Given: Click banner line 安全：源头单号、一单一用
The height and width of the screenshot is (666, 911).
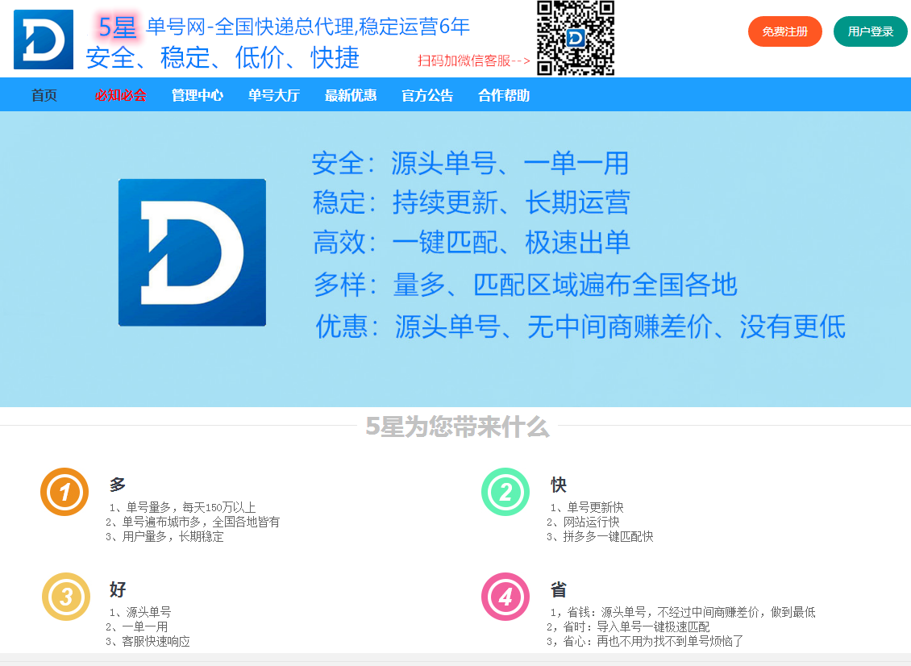Looking at the screenshot, I should (471, 164).
